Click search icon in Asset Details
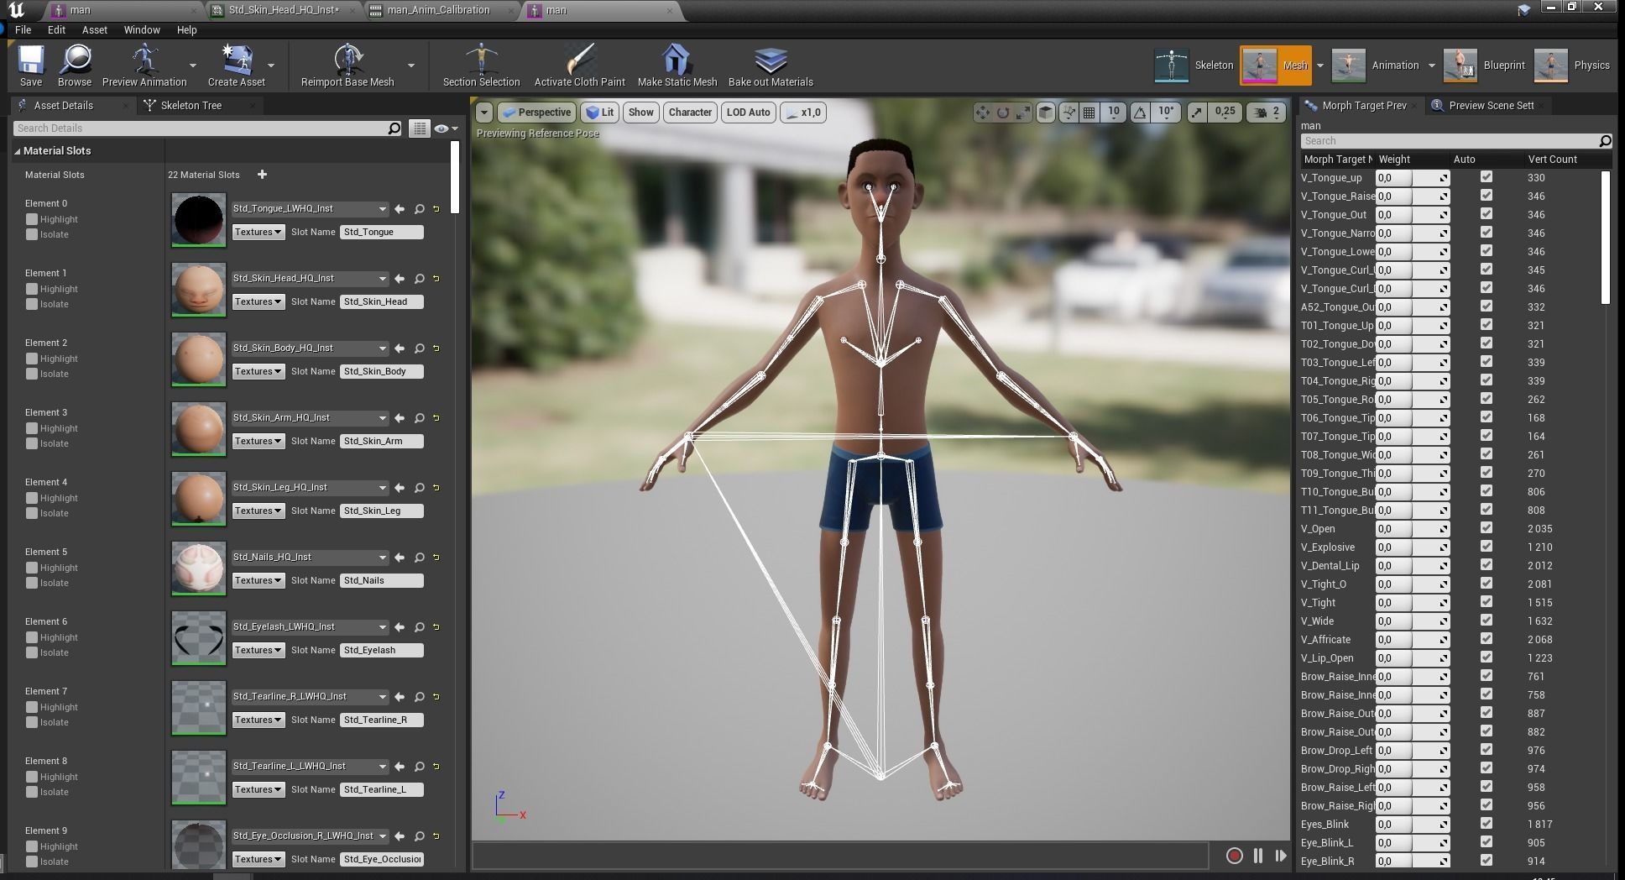1625x880 pixels. 394,128
